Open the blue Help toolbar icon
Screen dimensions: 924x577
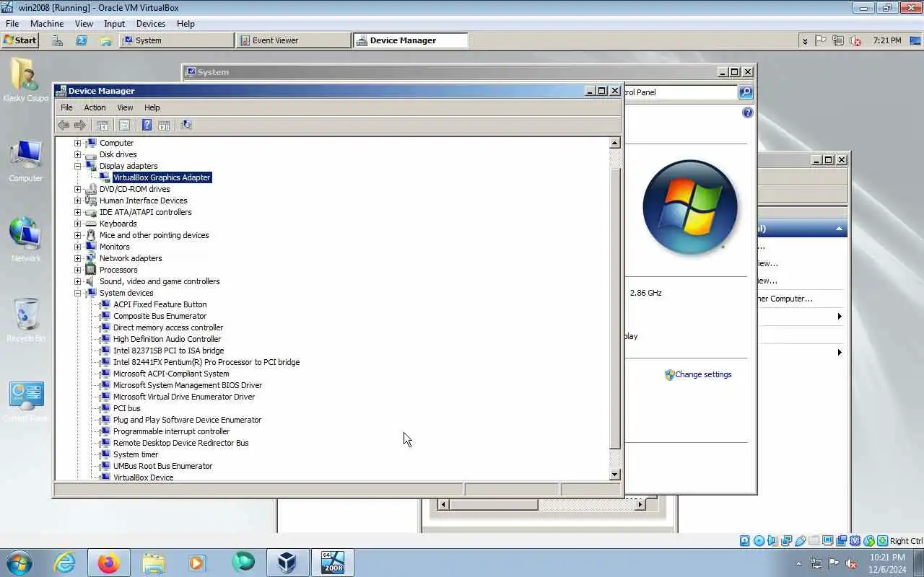click(147, 125)
